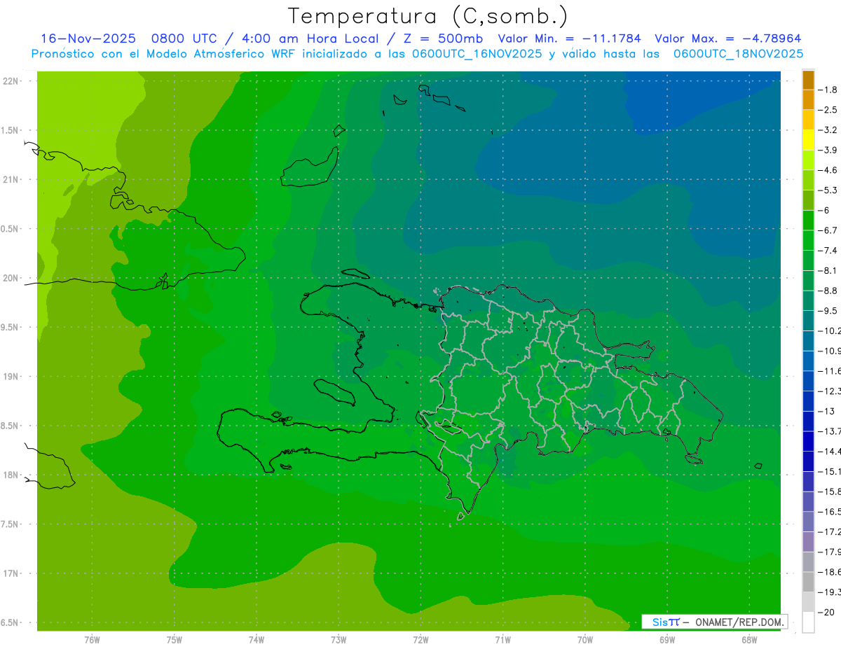Viewport: 841px width, 649px height.
Task: Pick the white swatch below -20
Action: tap(808, 622)
